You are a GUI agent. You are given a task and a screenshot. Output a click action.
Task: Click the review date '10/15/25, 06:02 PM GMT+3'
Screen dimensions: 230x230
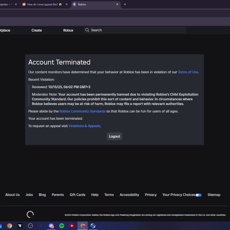(x=69, y=87)
